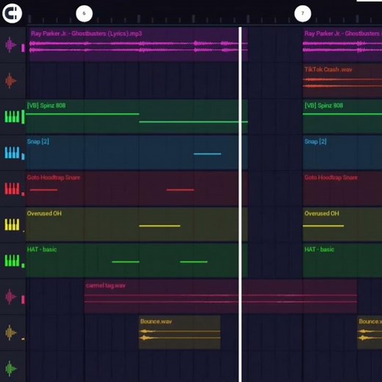Image resolution: width=382 pixels, height=382 pixels.
Task: Select the green HAT - basic track icon
Action: click(x=12, y=261)
